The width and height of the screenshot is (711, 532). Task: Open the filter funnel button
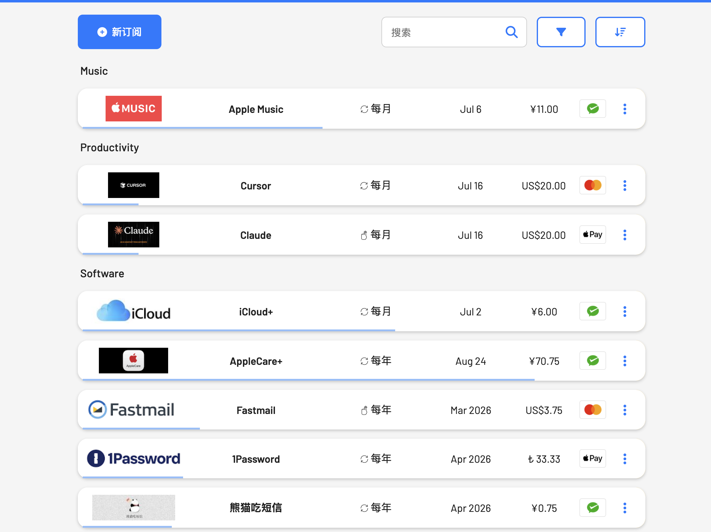pyautogui.click(x=561, y=32)
